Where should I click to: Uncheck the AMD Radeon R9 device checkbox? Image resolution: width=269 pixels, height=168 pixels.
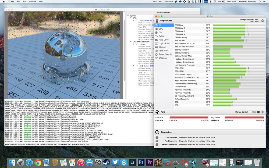click(137, 66)
